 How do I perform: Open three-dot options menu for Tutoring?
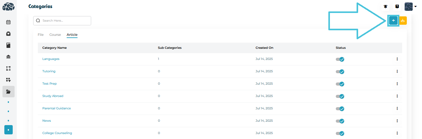tap(397, 71)
